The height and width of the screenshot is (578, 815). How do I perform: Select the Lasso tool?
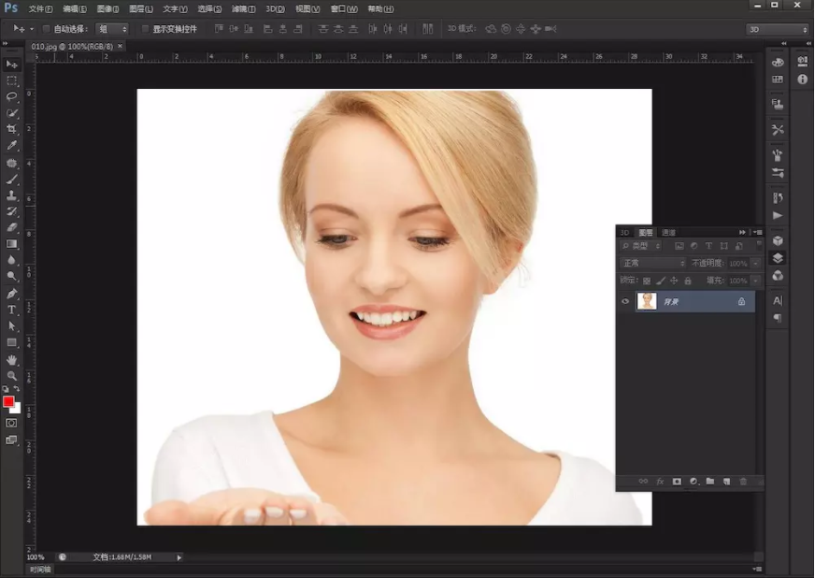tap(12, 96)
